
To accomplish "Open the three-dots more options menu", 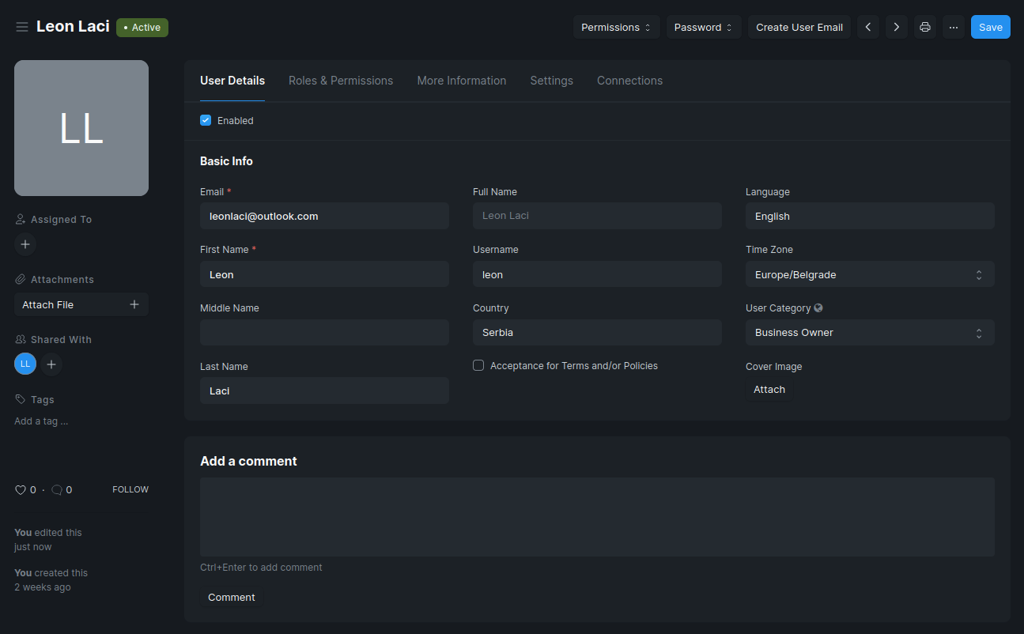I will point(954,27).
